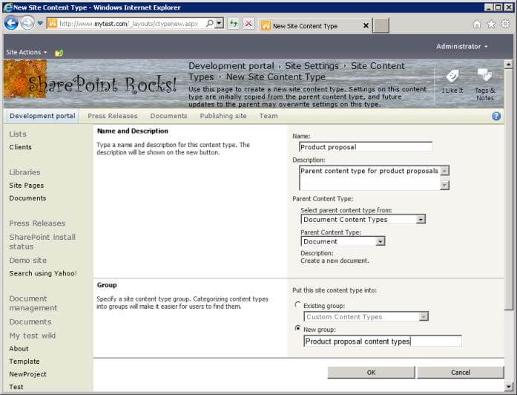Open a new blank browser tab
The width and height of the screenshot is (517, 395).
(x=381, y=25)
